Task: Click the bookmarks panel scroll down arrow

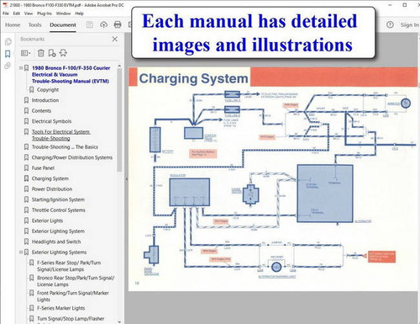Action: click(x=119, y=321)
